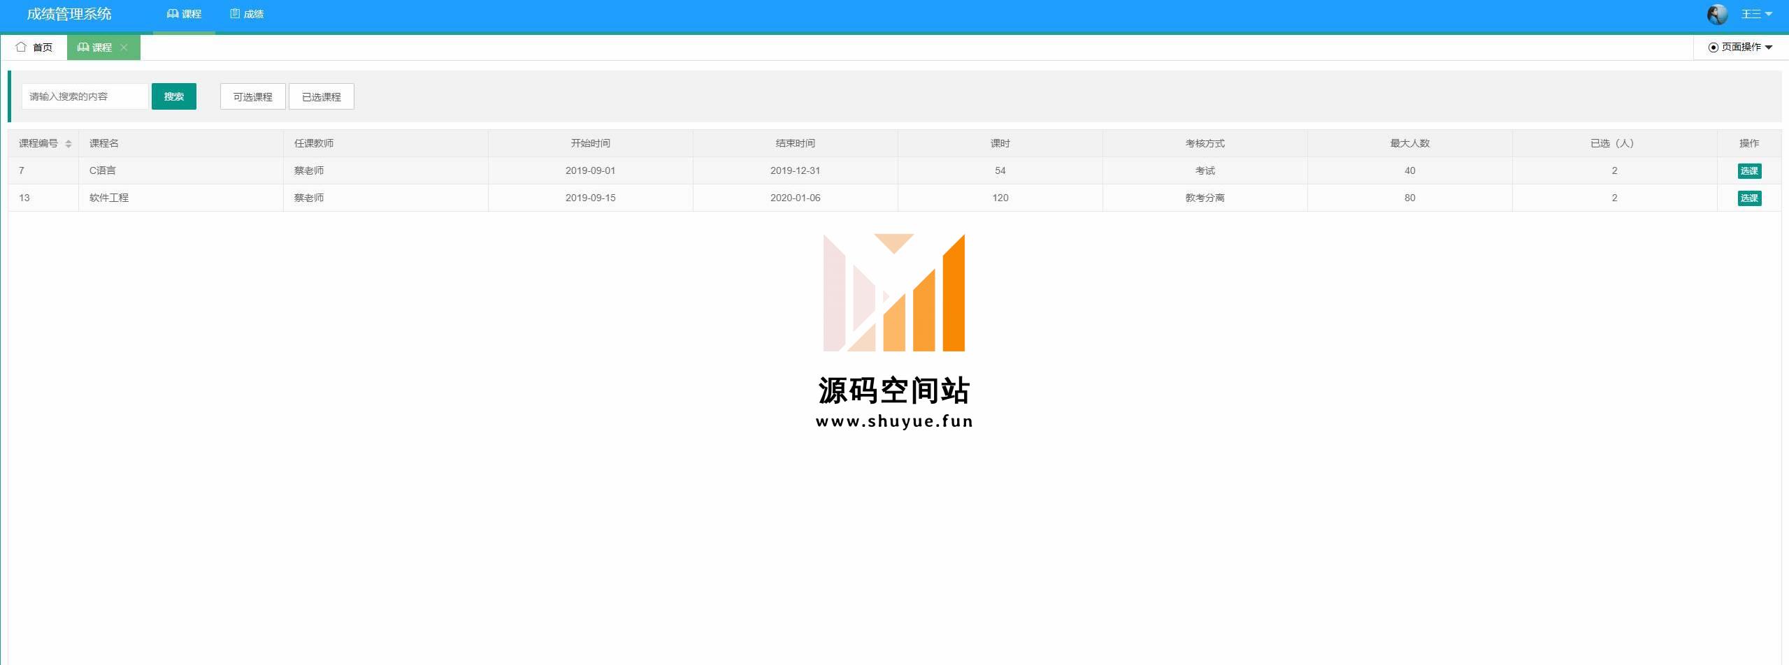Click the 课时 column header

click(x=1000, y=143)
